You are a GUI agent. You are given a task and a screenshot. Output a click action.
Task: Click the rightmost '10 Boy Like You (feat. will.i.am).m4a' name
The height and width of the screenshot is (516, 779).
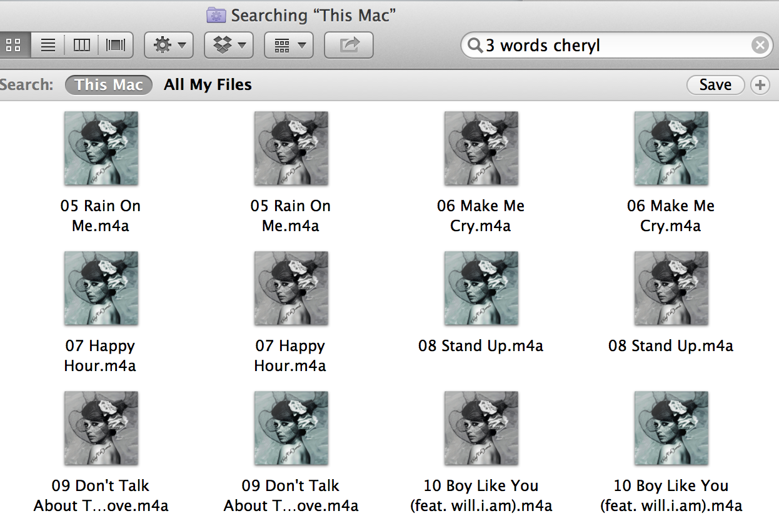(671, 495)
